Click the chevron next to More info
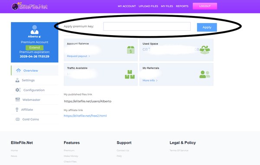Viewport: 260px width, 165px height. 157,80
